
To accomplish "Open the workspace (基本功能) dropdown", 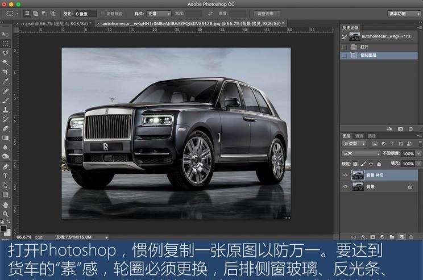I will (404, 14).
